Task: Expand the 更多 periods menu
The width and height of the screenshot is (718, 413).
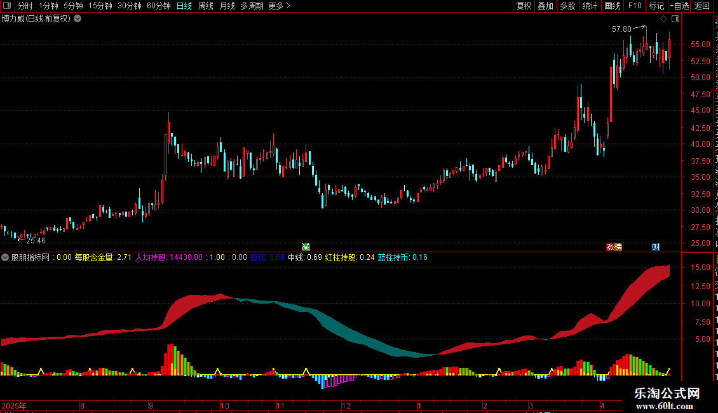Action: 280,6
